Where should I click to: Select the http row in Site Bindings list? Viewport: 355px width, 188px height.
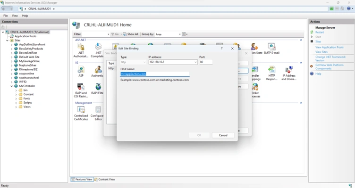111,68
